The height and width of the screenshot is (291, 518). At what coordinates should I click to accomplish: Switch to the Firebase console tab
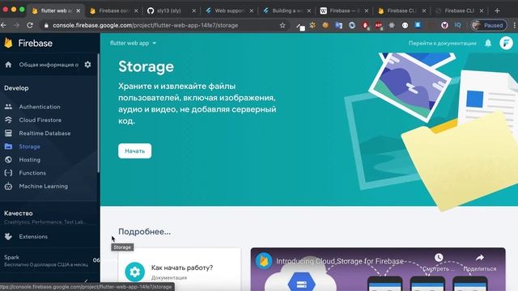click(113, 11)
